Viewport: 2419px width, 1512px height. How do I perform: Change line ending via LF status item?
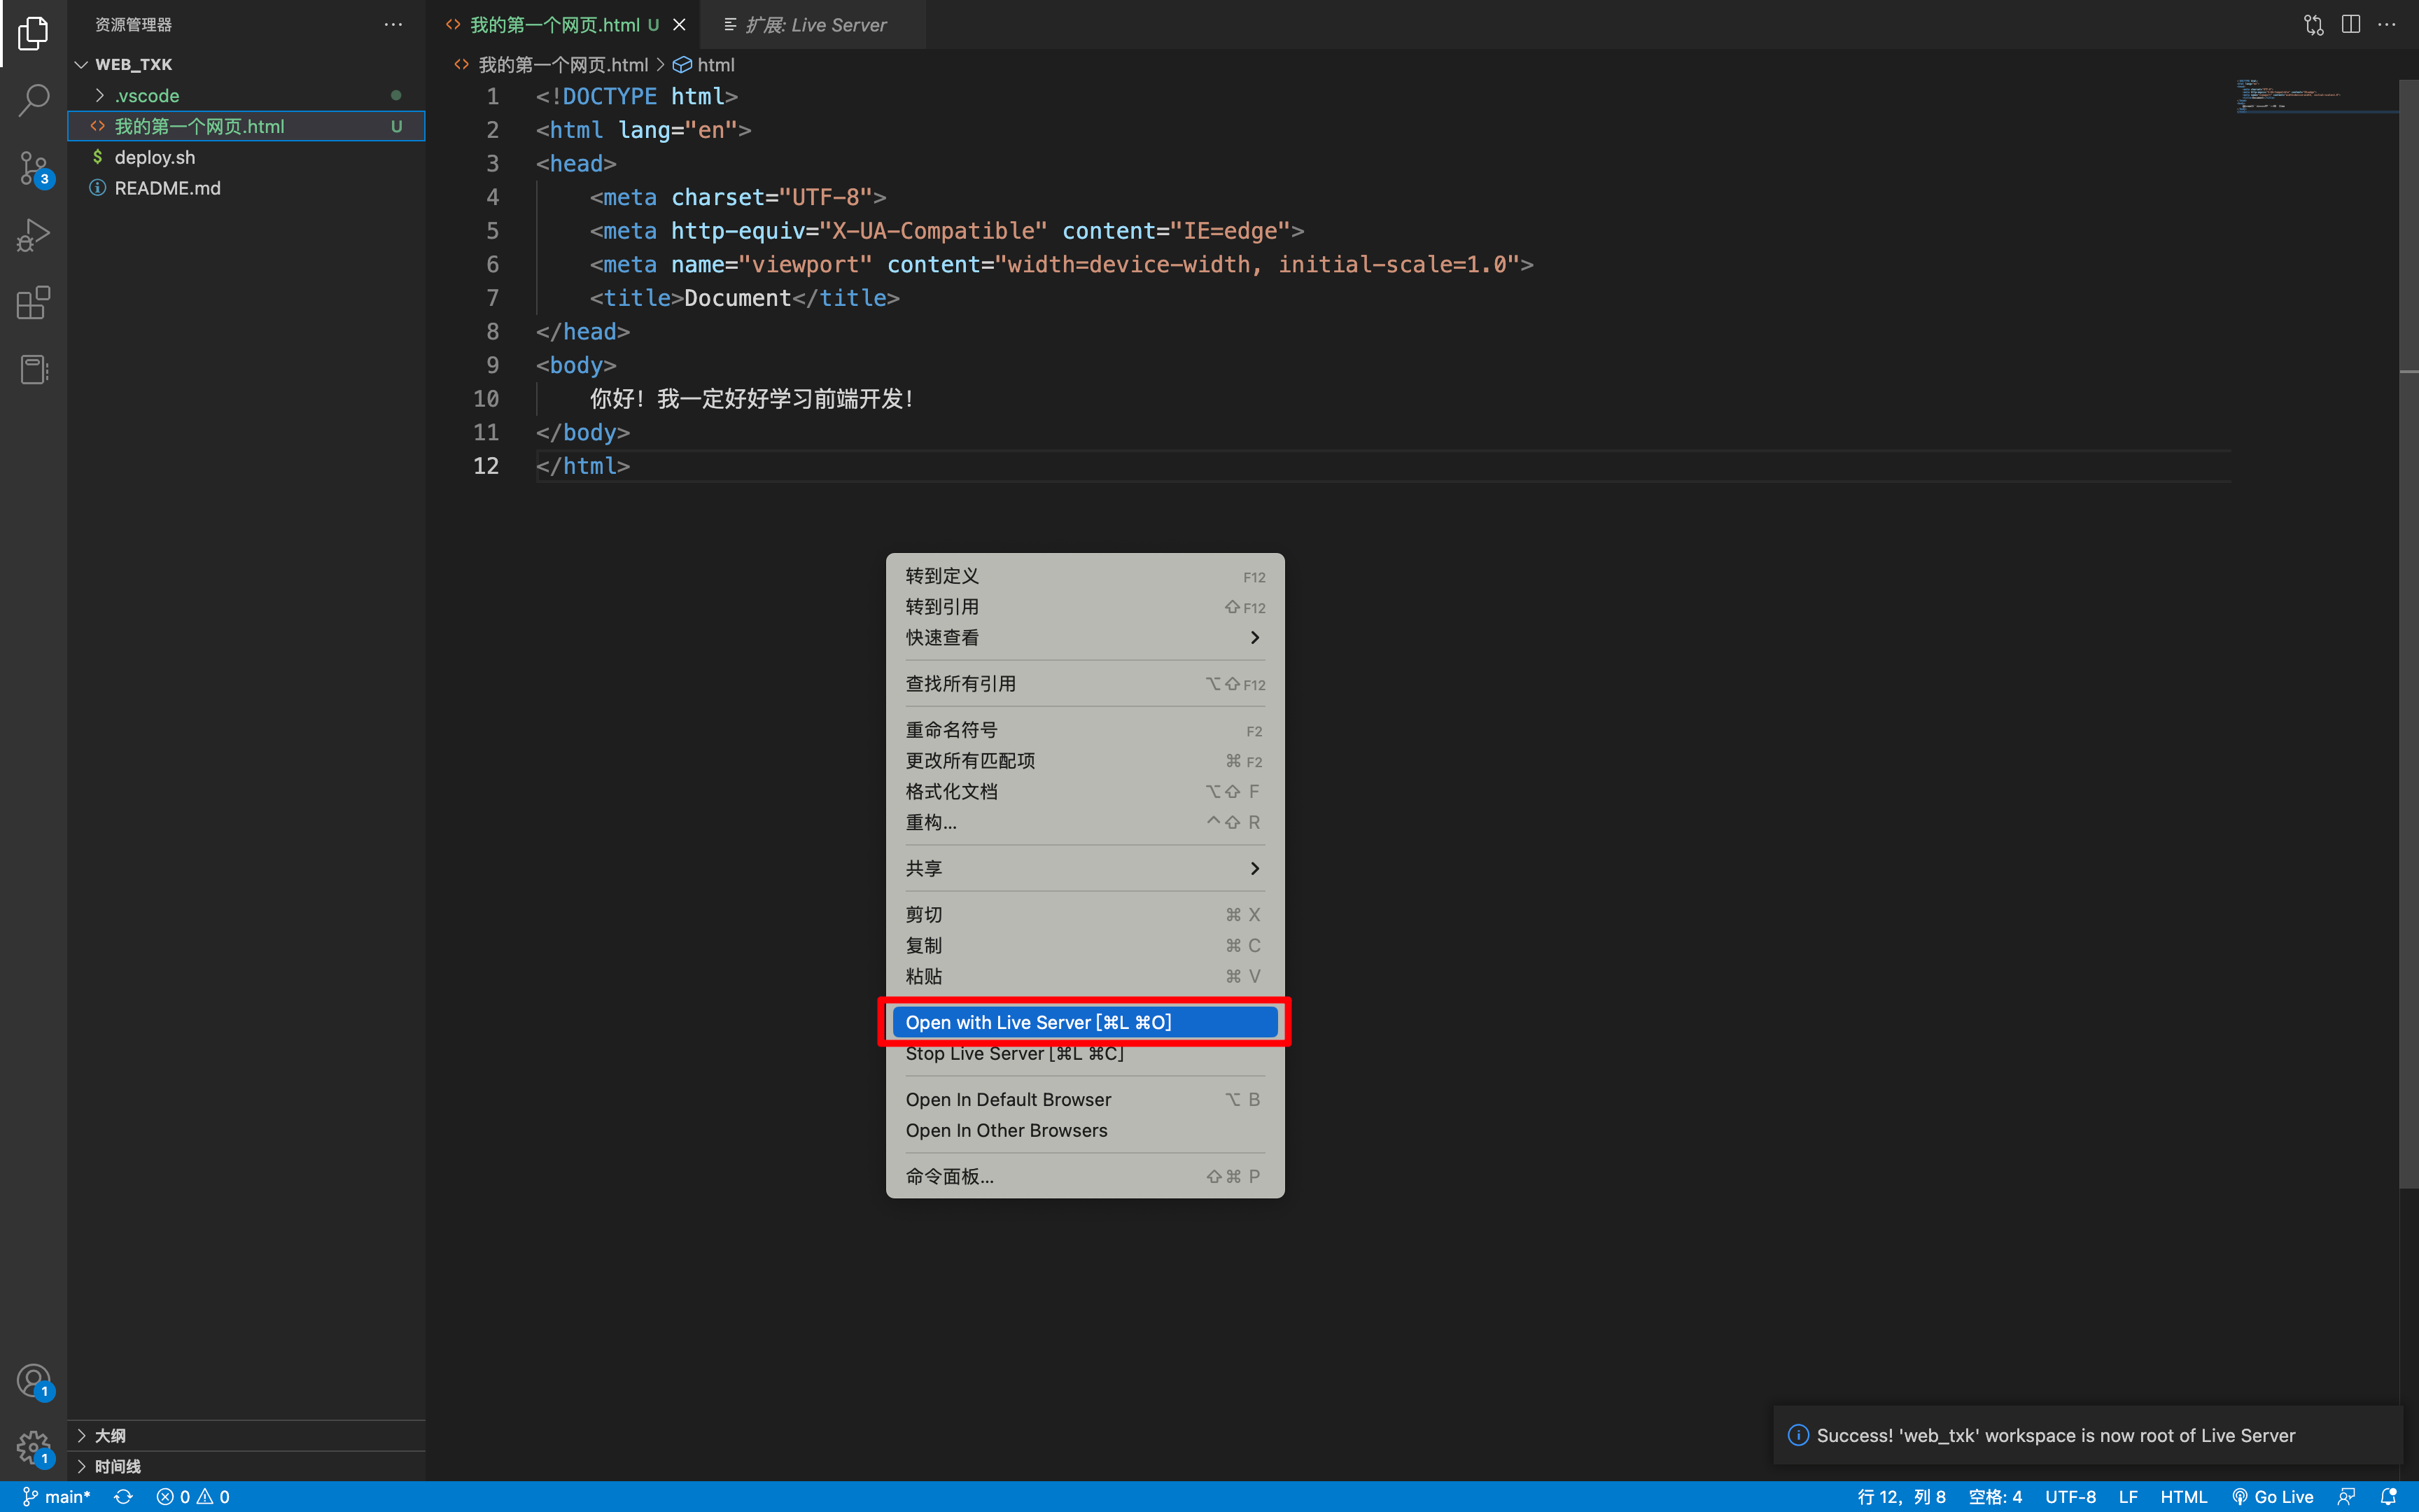(2128, 1496)
